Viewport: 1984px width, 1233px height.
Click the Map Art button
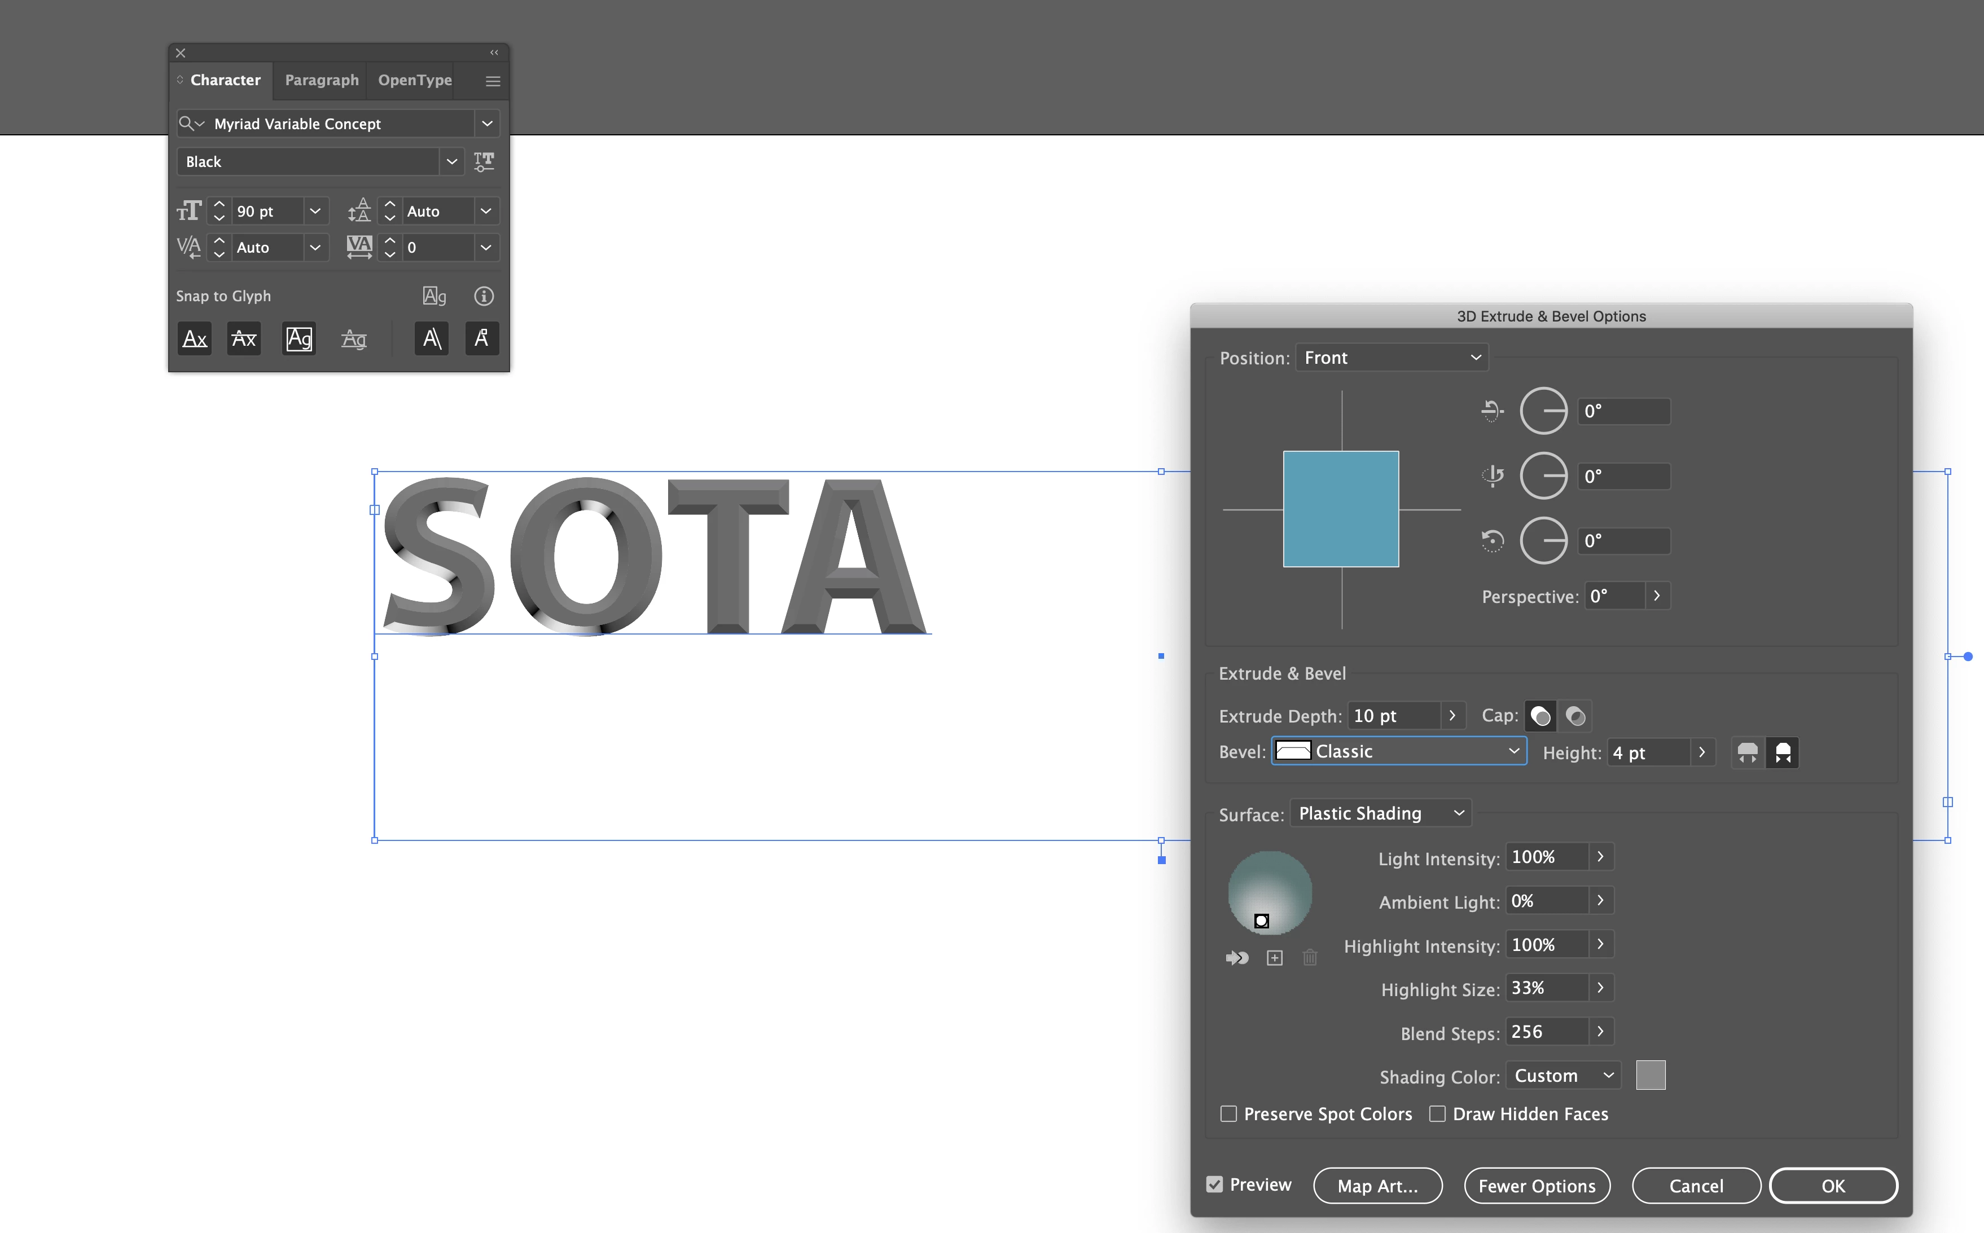1377,1186
